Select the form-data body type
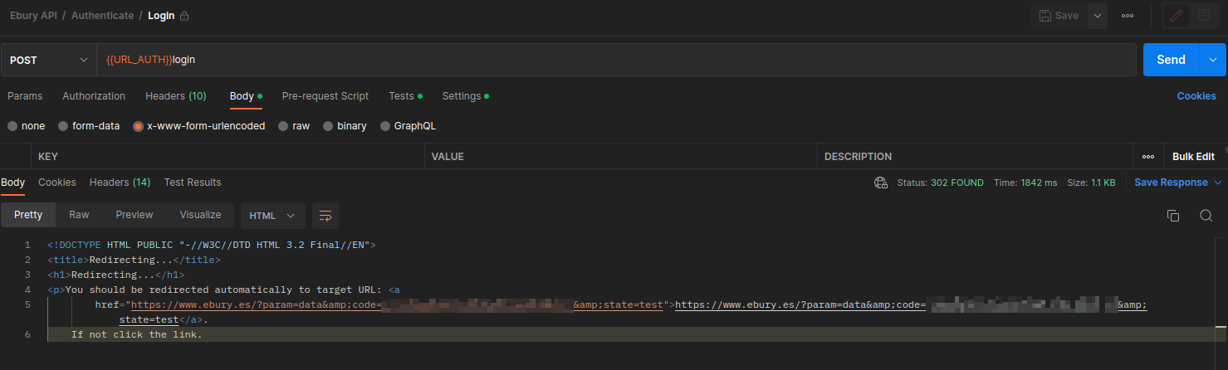Image resolution: width=1228 pixels, height=370 pixels. pyautogui.click(x=89, y=126)
